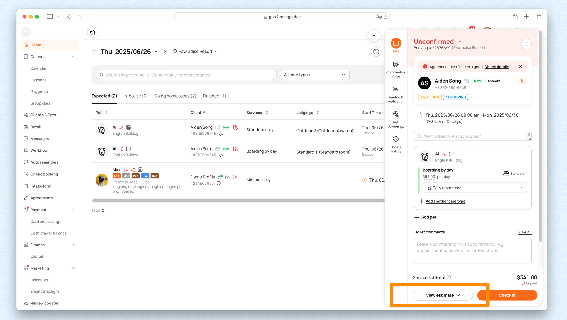Open Pawradise Resort location selector

click(195, 52)
